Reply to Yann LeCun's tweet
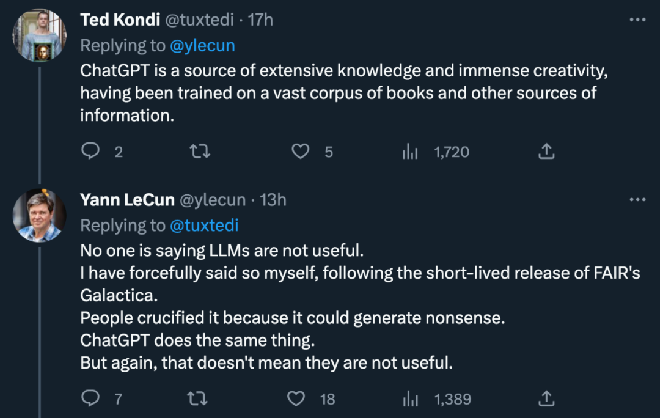The image size is (660, 418). click(x=90, y=399)
